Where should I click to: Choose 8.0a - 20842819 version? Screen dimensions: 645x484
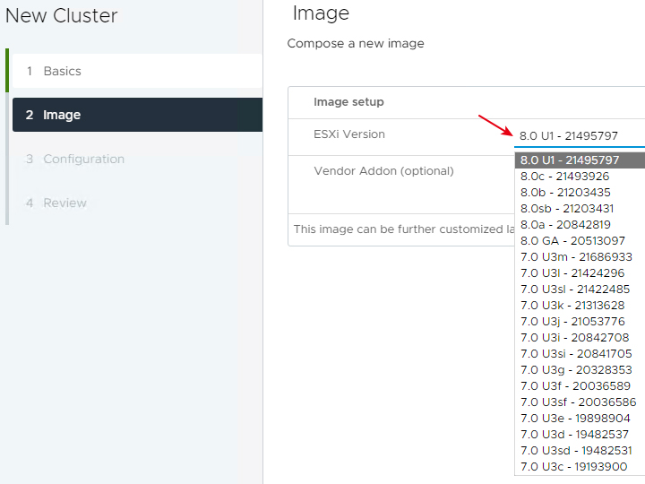[580, 225]
